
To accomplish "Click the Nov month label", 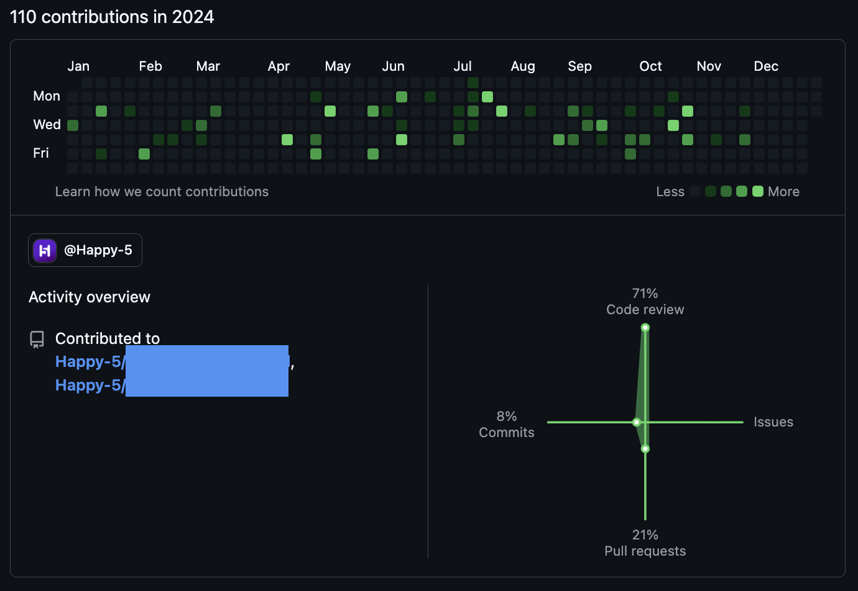I will pyautogui.click(x=709, y=66).
